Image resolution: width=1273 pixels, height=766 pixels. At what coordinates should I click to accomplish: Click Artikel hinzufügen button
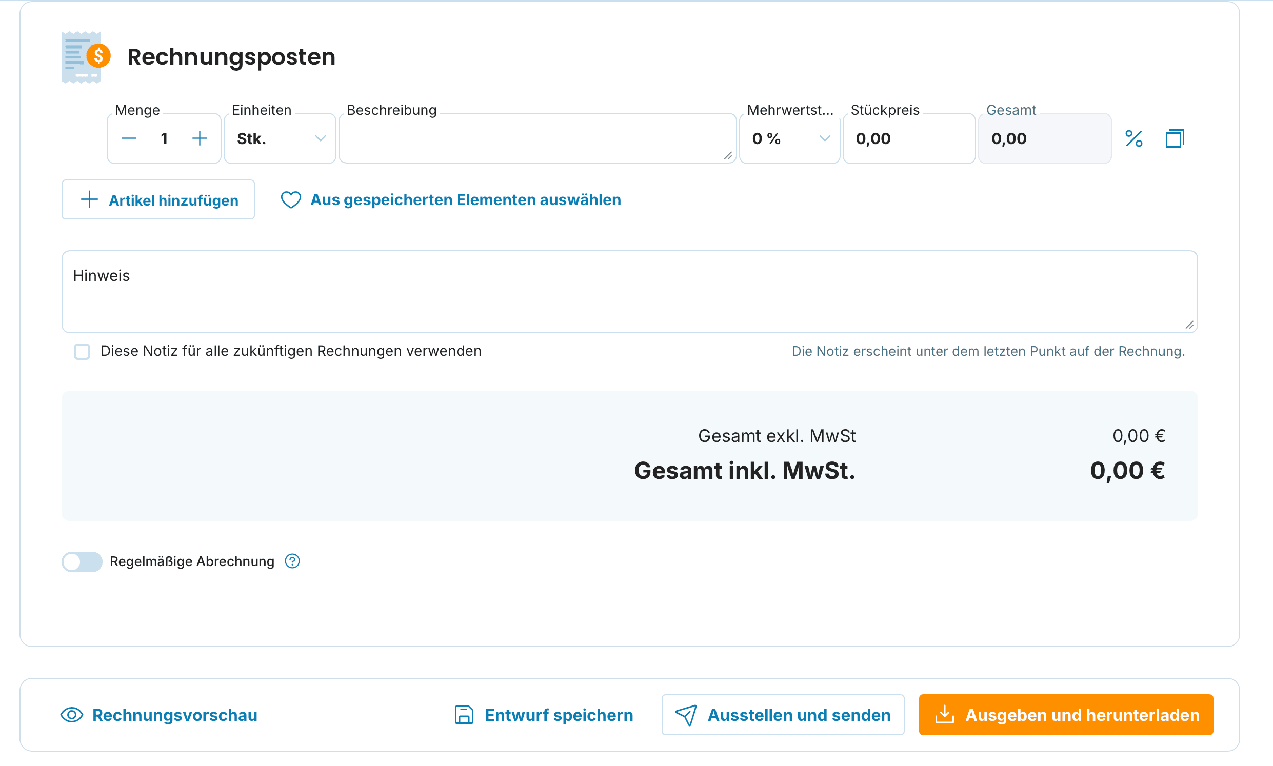[158, 200]
